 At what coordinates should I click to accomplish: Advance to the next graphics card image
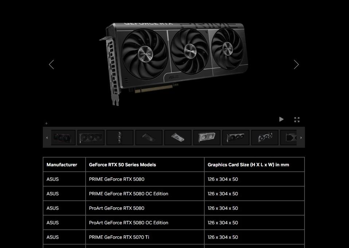[x=296, y=65]
